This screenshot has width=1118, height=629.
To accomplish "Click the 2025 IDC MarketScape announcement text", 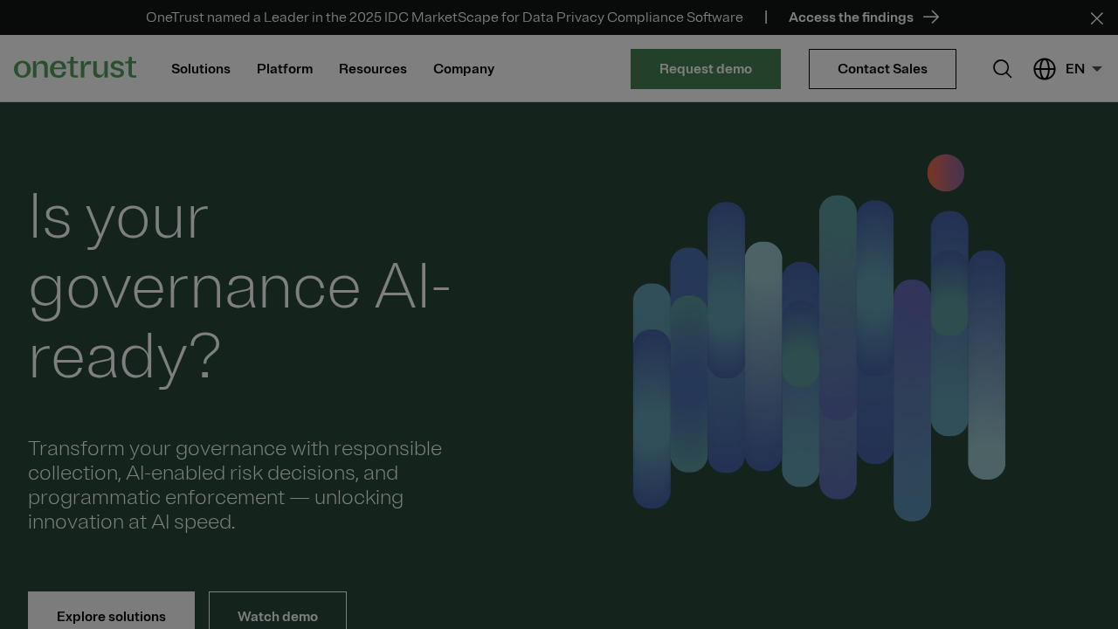I will (x=444, y=17).
